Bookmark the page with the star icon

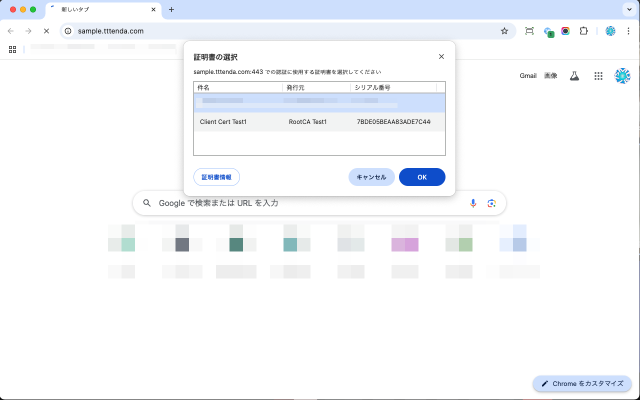504,31
